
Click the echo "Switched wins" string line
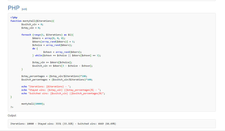tap(63, 93)
